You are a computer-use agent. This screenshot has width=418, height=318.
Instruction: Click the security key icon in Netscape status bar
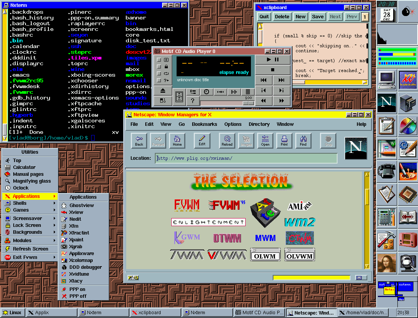(133, 278)
